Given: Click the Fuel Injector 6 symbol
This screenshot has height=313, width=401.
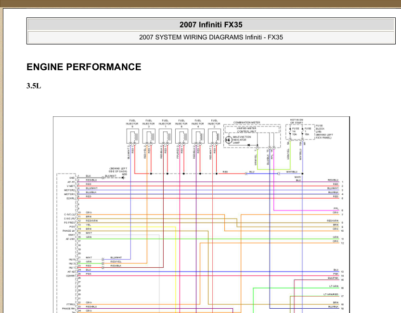Looking at the screenshot, I should 181,136.
